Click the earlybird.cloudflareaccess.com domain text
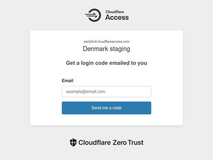This screenshot has width=213, height=160. [106, 41]
